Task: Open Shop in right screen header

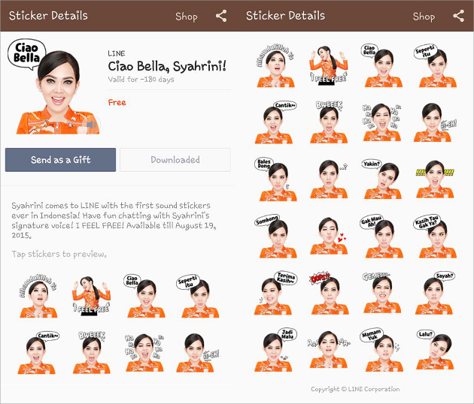Action: [x=424, y=17]
